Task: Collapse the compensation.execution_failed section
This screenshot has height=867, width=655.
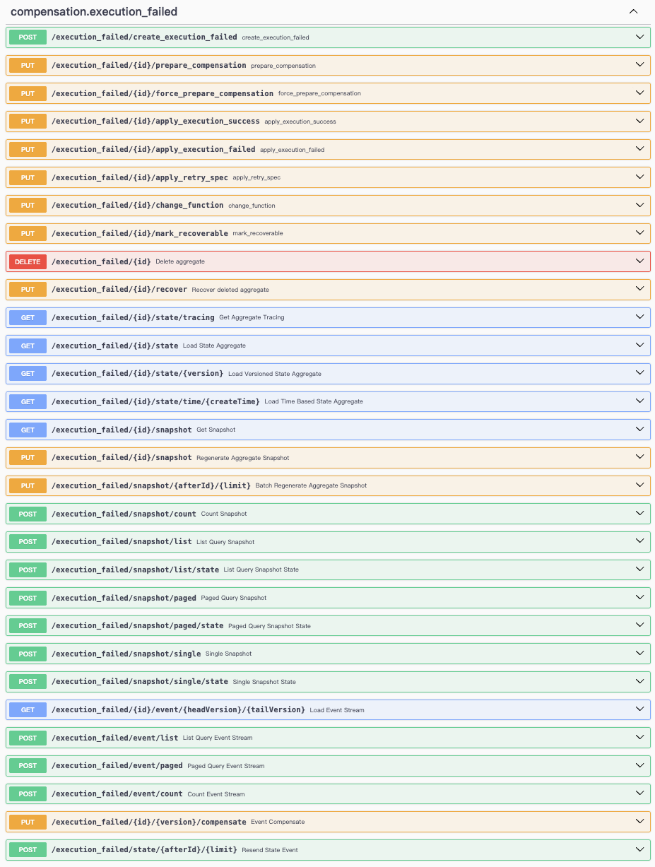Action: click(x=633, y=11)
